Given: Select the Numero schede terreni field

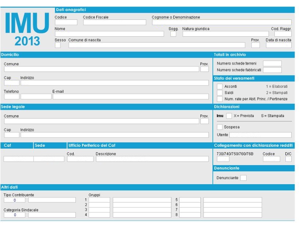Looking at the screenshot, I should tap(272, 63).
